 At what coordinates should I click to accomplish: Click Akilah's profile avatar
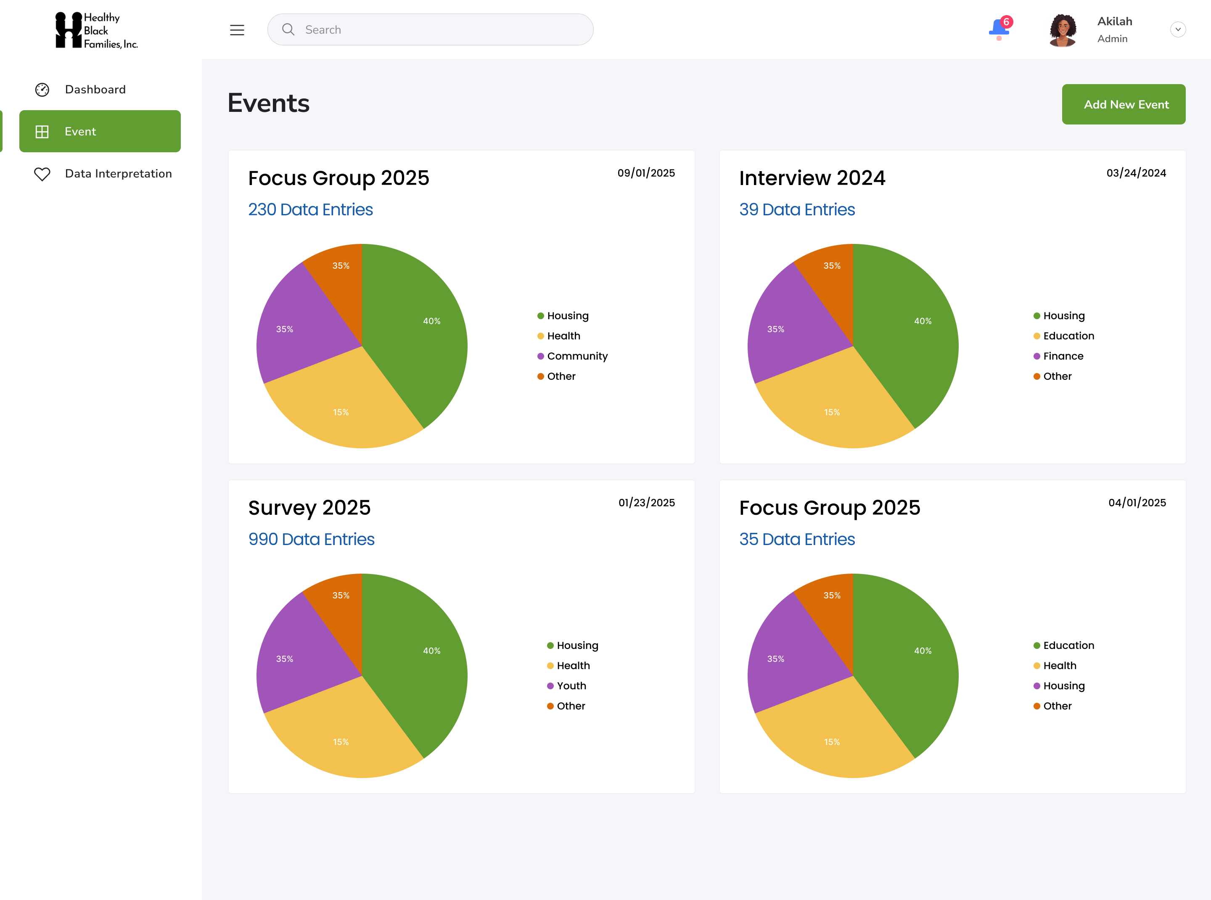tap(1062, 30)
